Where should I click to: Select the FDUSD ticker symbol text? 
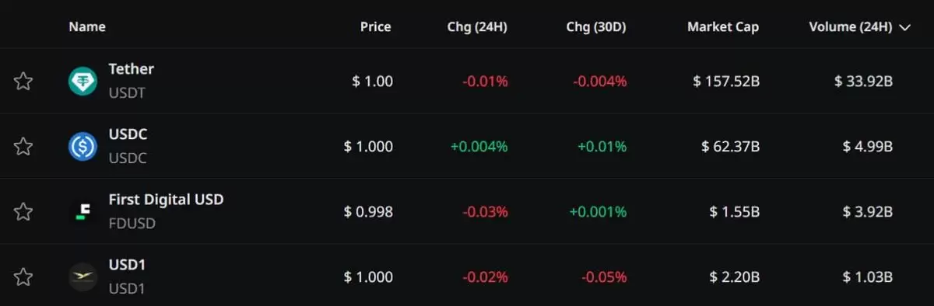132,224
